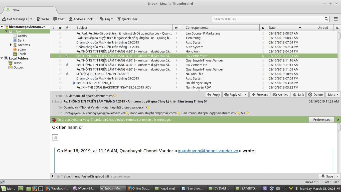Star the Lan Duong P.Marketing message
The image size is (341, 192).
(60, 33)
